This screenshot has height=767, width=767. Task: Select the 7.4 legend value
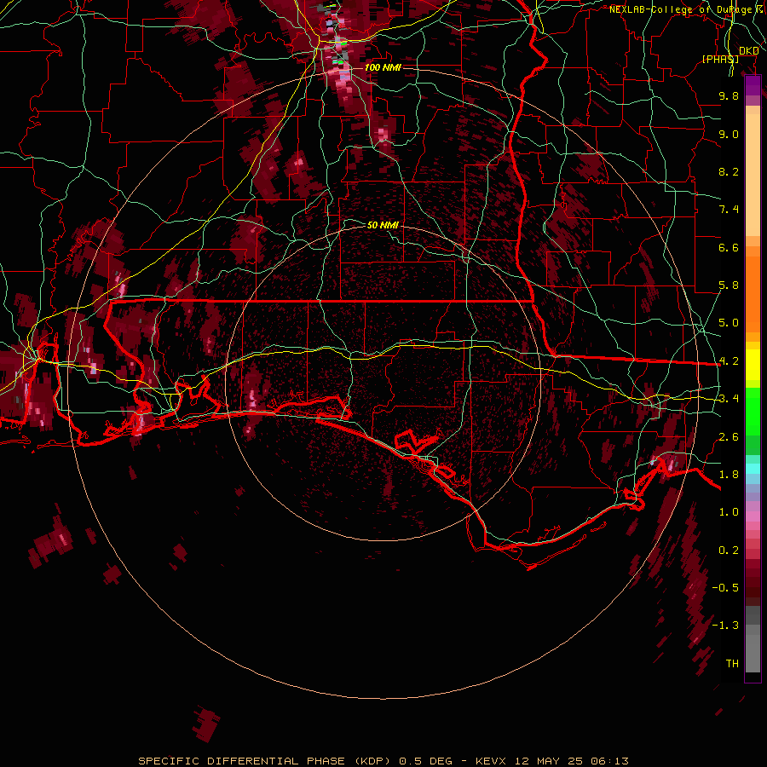click(729, 210)
